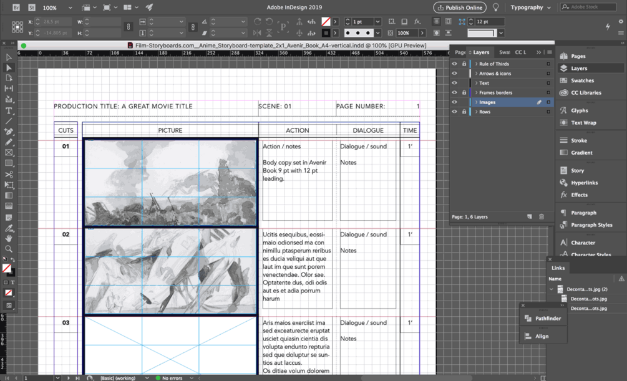The image size is (627, 381).
Task: Select the Type tool in the toolbox
Action: pyautogui.click(x=9, y=110)
